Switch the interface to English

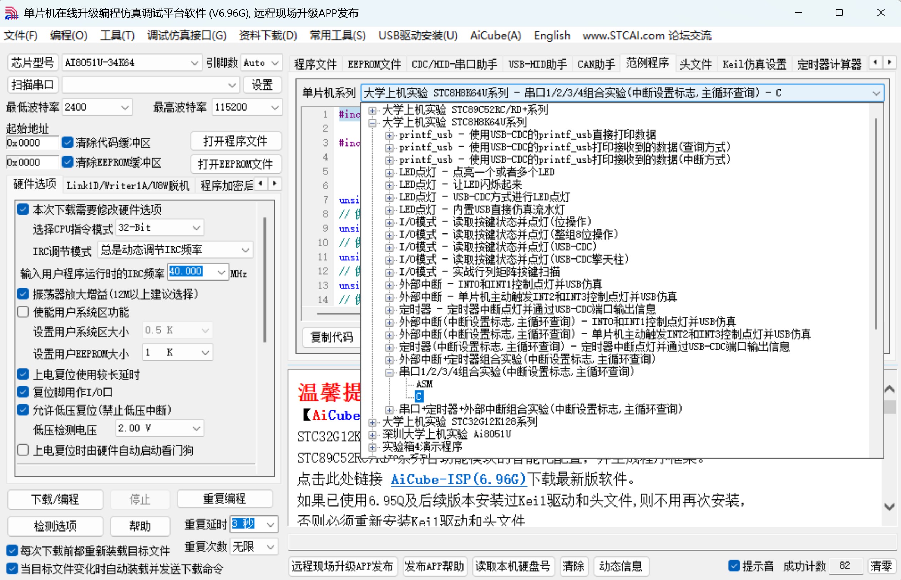[x=552, y=35]
